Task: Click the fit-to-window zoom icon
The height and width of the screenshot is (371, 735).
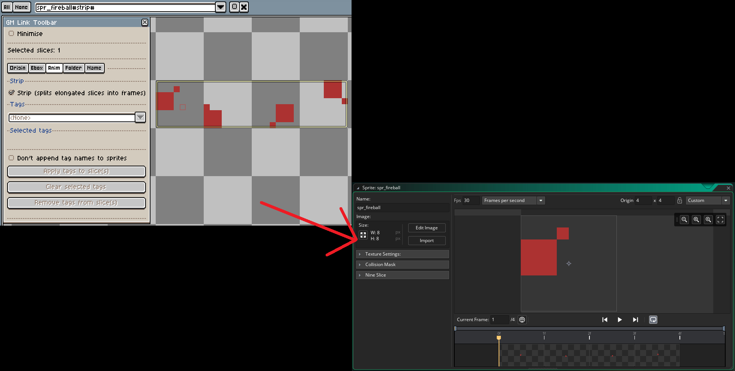Action: 720,220
